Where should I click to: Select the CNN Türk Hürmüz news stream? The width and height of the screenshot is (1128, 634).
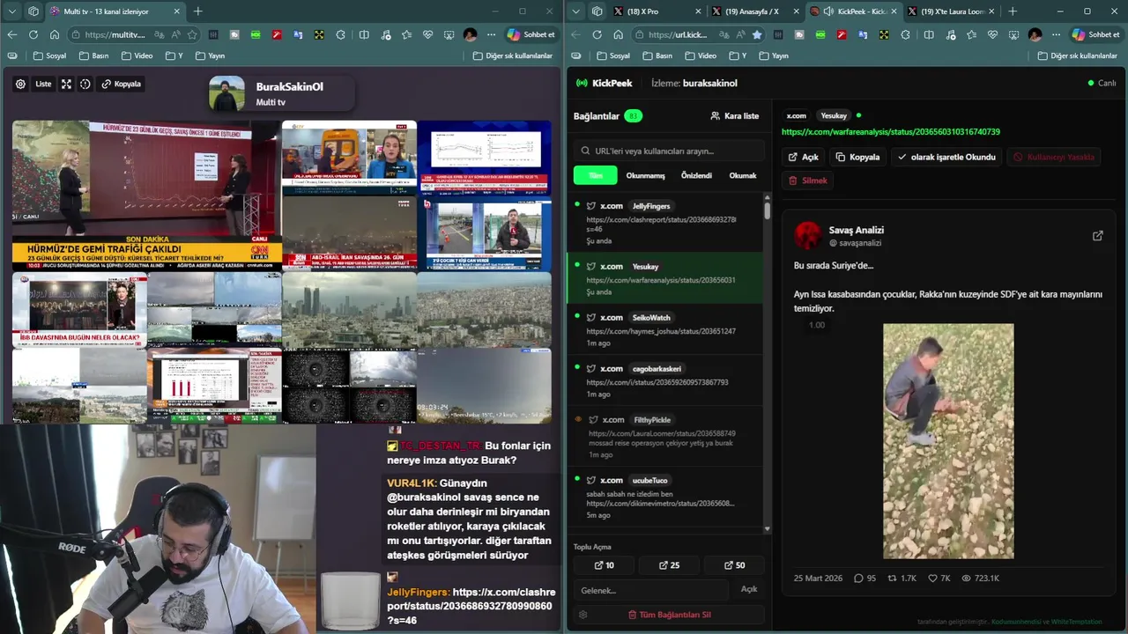146,195
